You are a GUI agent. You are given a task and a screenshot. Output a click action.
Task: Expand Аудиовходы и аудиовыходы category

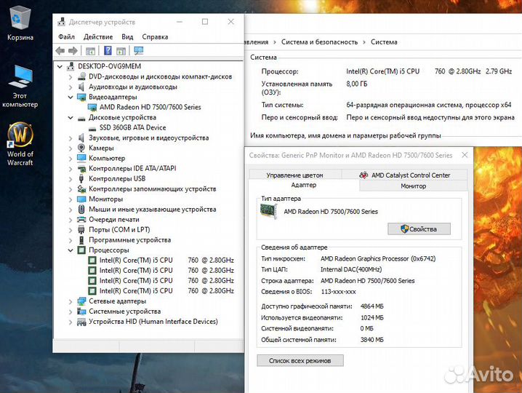pos(71,87)
